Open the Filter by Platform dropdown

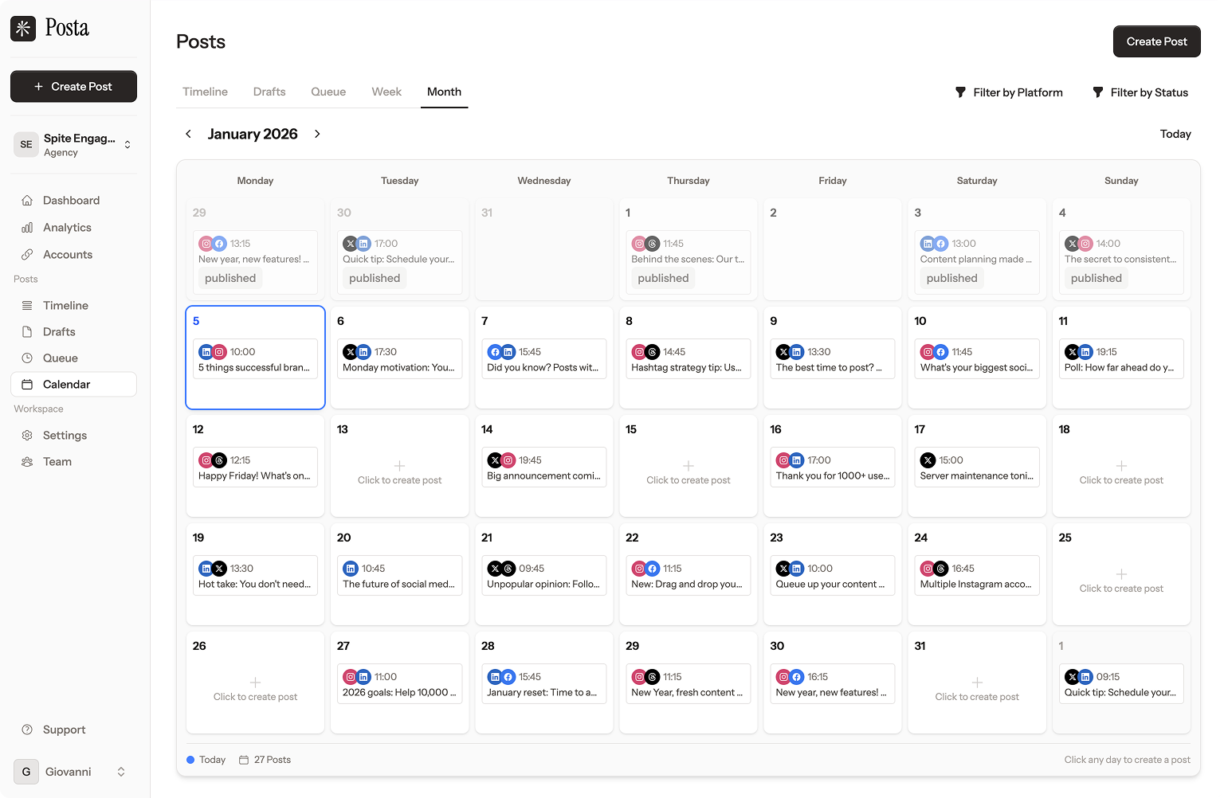[x=1009, y=92]
